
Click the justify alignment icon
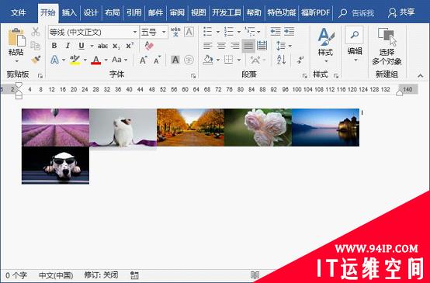(248, 46)
